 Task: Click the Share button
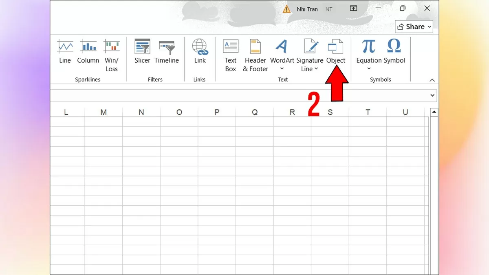click(x=414, y=27)
